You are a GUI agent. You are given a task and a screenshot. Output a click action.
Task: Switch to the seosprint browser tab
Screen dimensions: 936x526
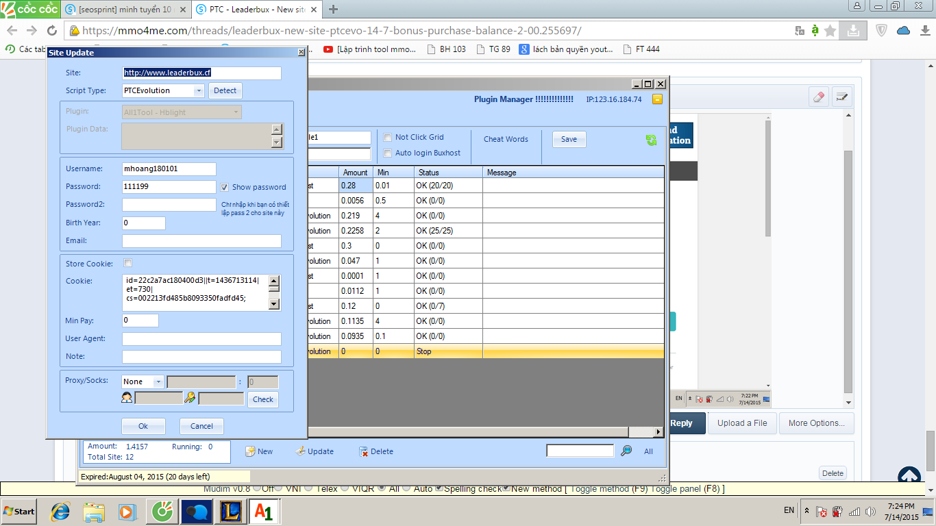tap(123, 10)
